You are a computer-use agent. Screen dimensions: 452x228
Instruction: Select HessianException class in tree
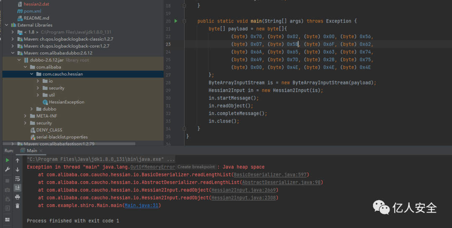(x=67, y=102)
